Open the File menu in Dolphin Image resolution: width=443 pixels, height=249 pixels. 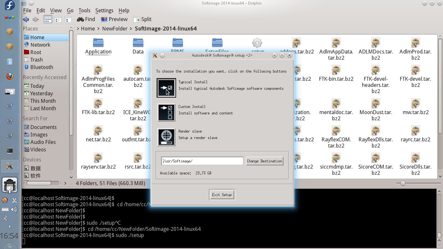pyautogui.click(x=27, y=10)
